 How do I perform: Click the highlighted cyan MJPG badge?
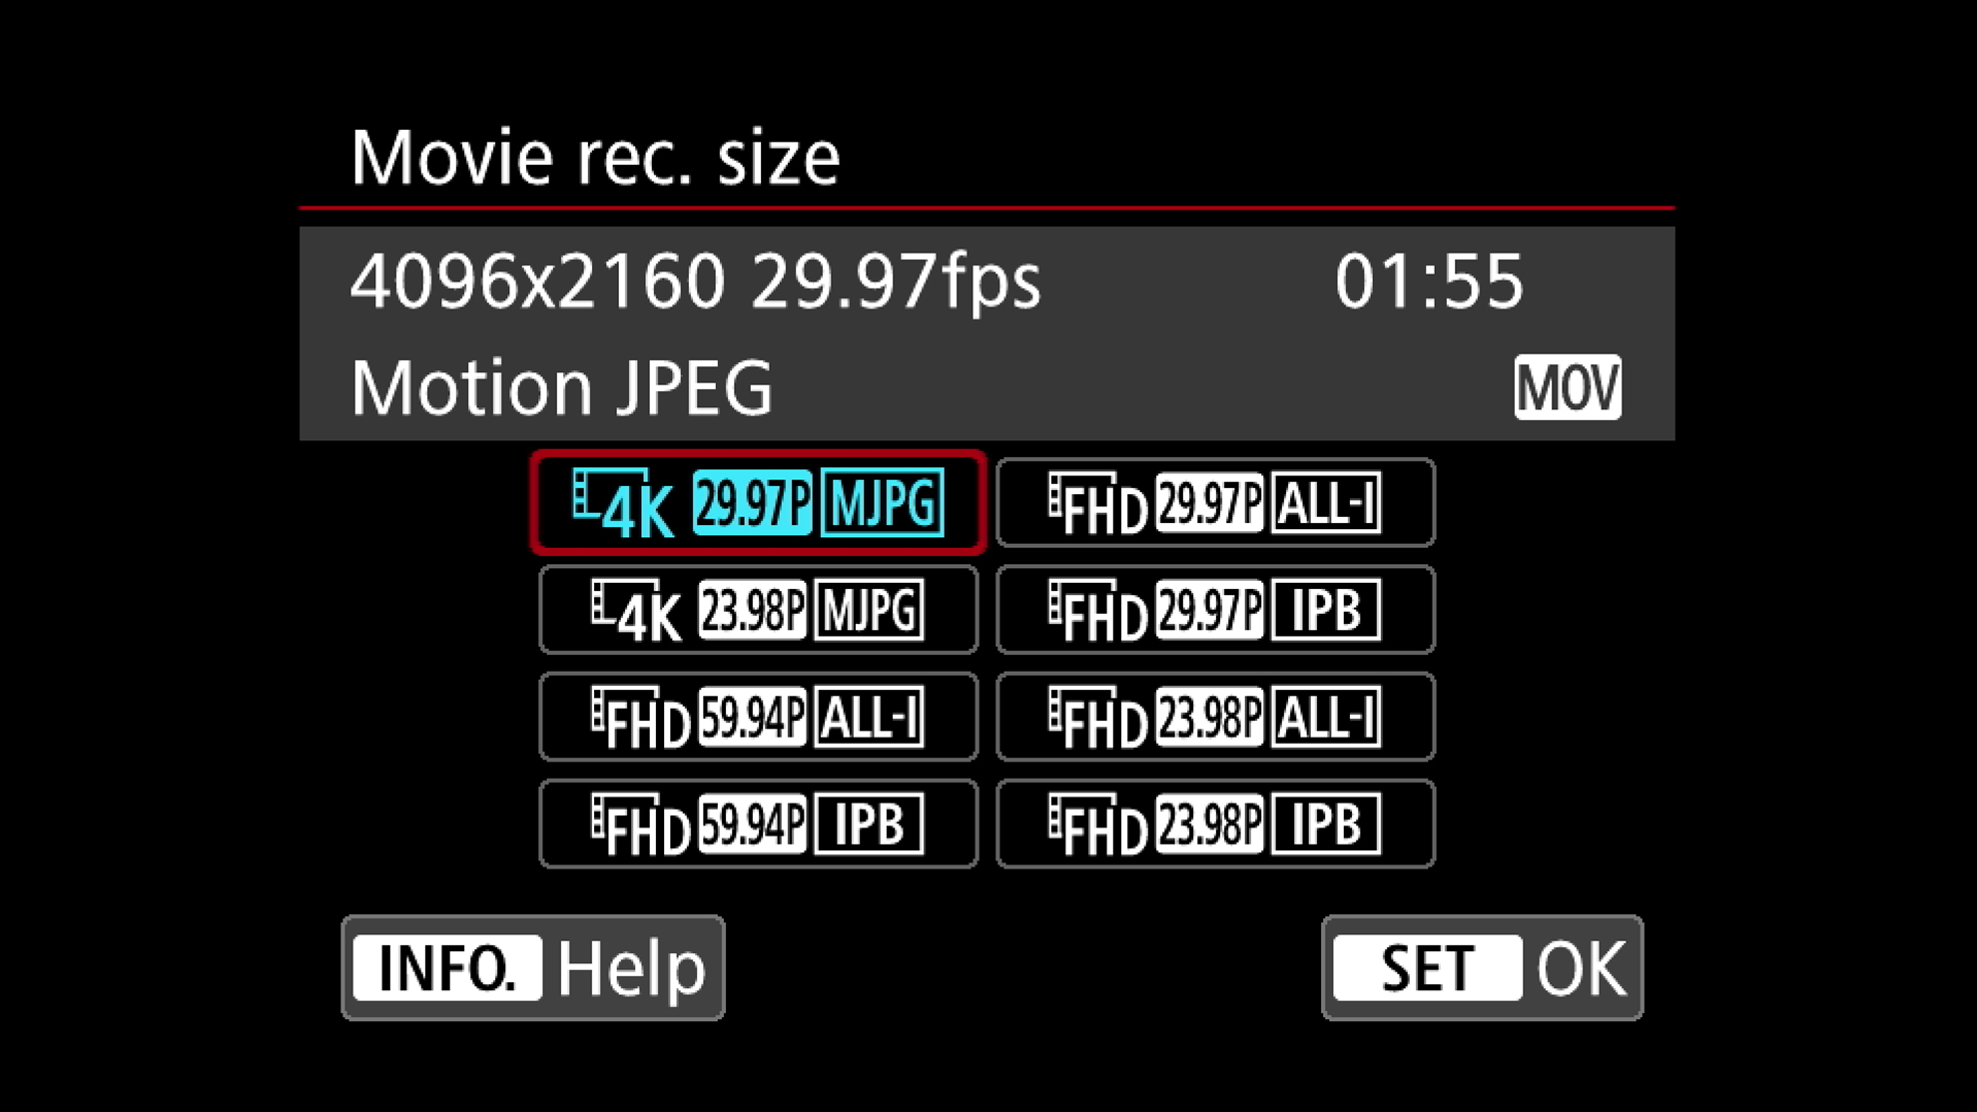pyautogui.click(x=882, y=502)
